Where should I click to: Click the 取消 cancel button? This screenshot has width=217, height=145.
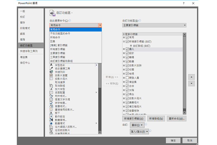click(x=190, y=140)
